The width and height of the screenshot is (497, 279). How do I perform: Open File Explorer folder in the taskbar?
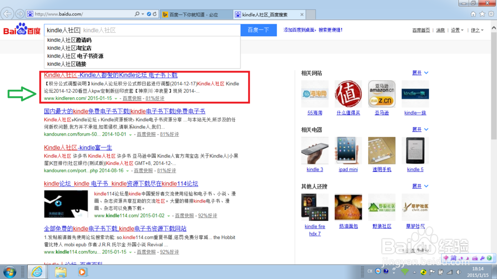60,272
